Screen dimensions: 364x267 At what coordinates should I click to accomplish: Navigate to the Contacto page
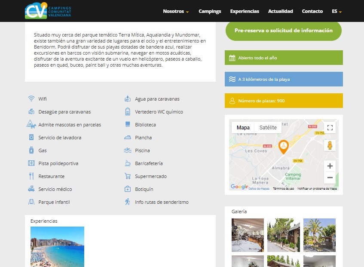(x=312, y=11)
